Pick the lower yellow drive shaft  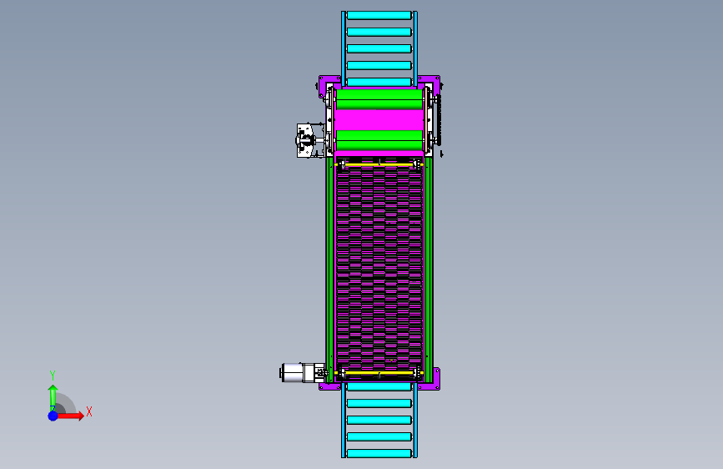point(379,372)
